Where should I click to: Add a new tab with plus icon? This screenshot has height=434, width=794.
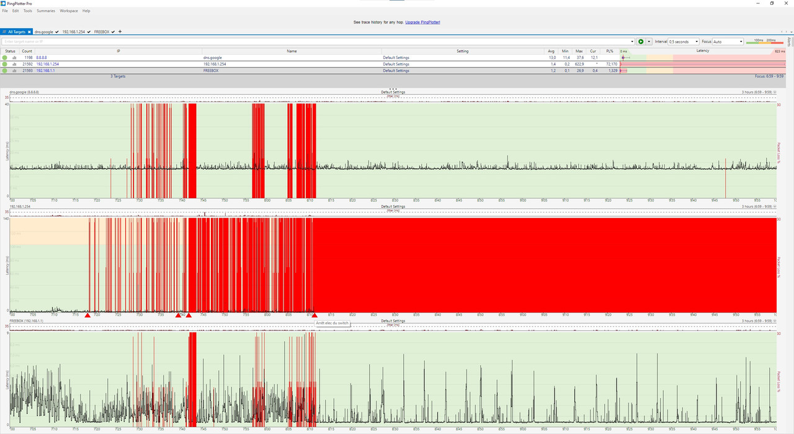click(x=120, y=32)
